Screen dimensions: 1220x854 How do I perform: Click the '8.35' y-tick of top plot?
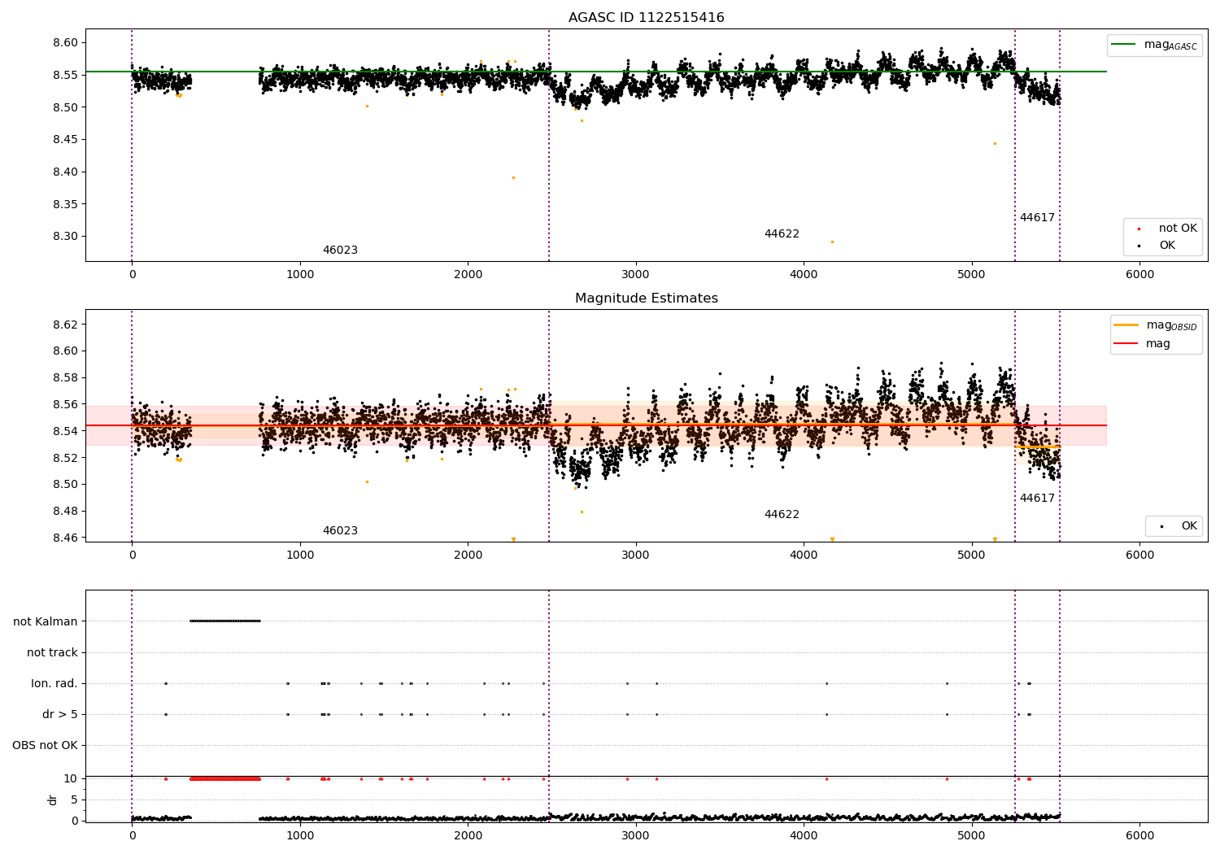65,204
